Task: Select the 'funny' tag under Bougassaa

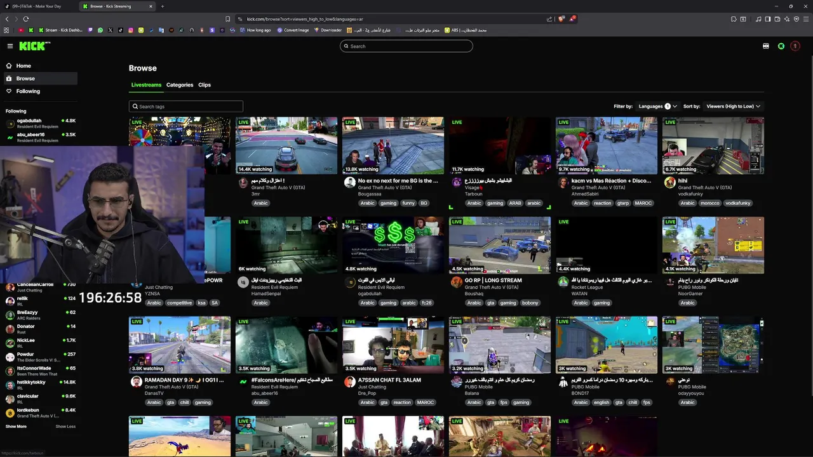Action: click(x=408, y=203)
